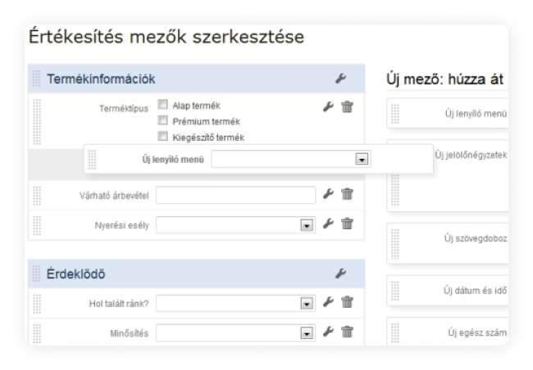
Task: Click the Érdeklődő section title
Action: tap(75, 273)
